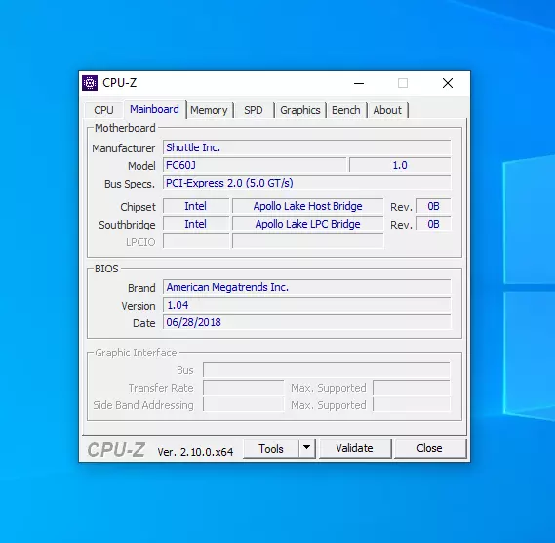Click the Southbridge Rev. 0B value
The image size is (555, 543).
tap(434, 224)
